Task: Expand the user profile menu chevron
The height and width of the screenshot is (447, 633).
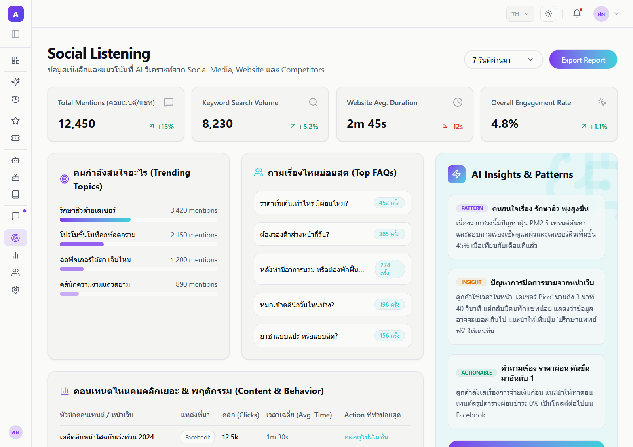Action: pos(616,14)
